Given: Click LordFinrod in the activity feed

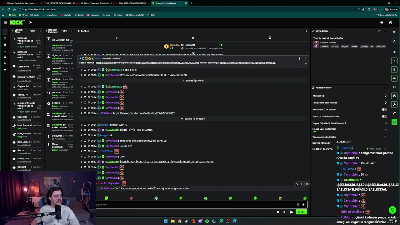Looking at the screenshot, I should pyautogui.click(x=23, y=67).
